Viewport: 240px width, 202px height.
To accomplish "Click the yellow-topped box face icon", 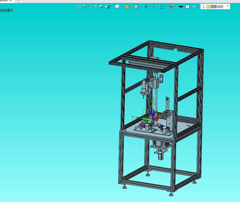I will click(x=101, y=6).
